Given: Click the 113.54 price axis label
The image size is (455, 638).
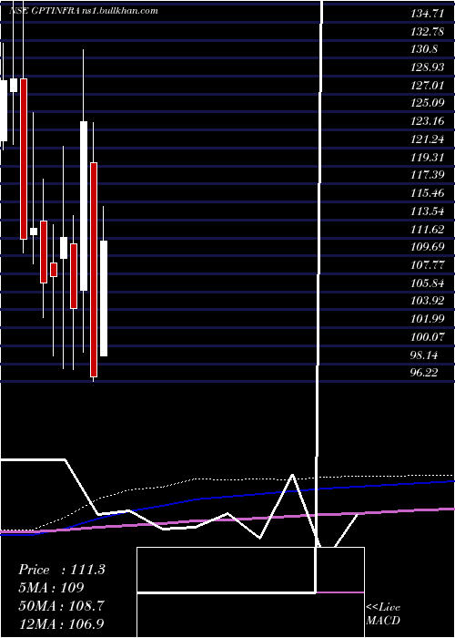Looking at the screenshot, I should [427, 211].
